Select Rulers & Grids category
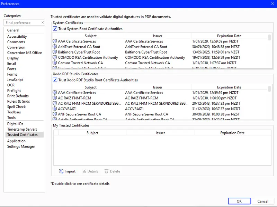 (x=19, y=101)
